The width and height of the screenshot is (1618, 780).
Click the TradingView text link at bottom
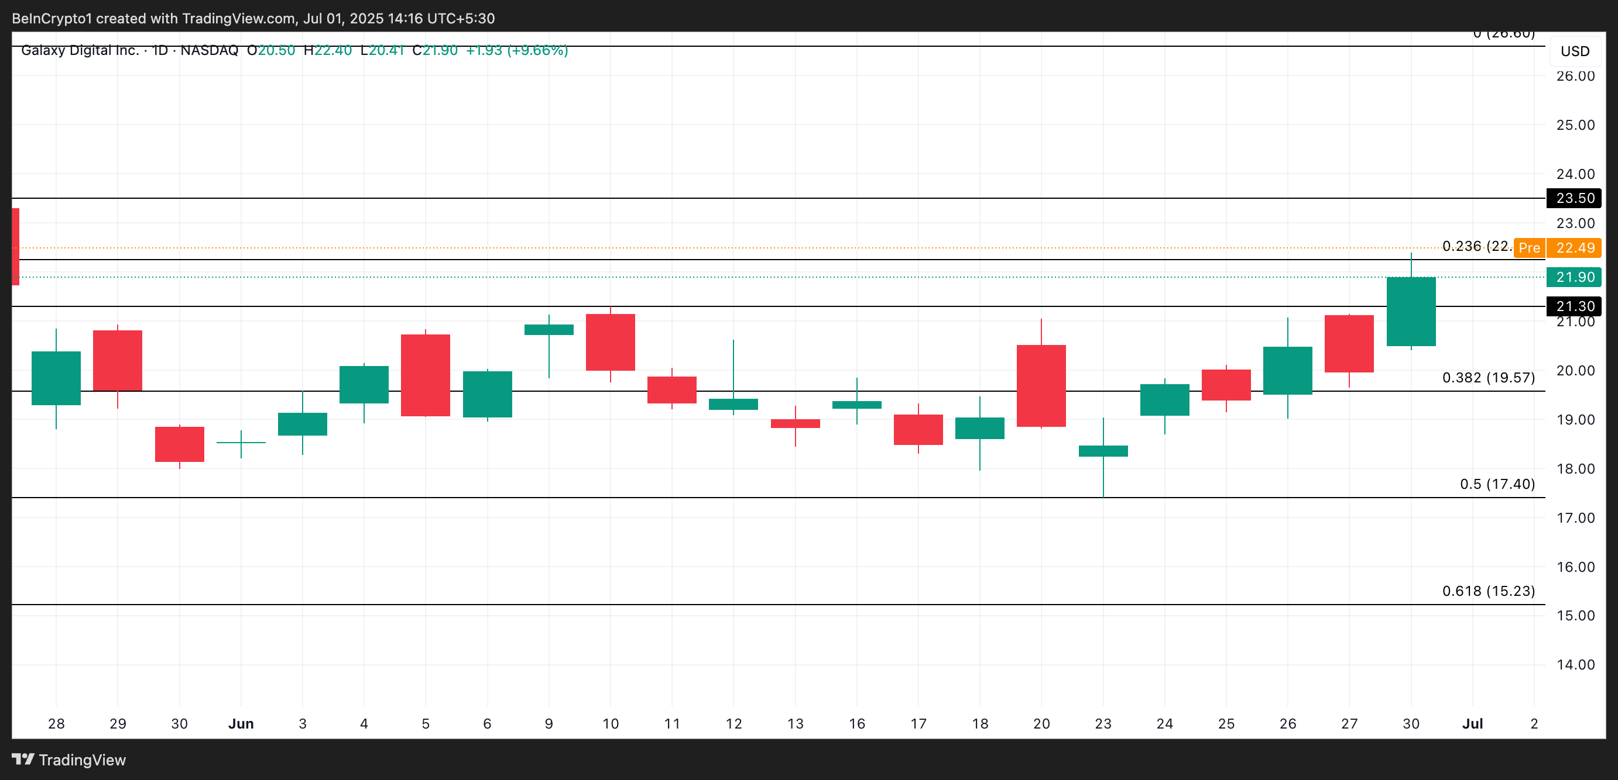click(x=83, y=760)
